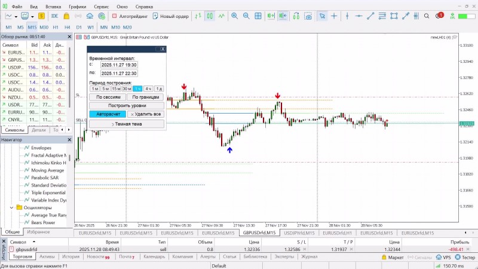Select the Fibonacci levels tool

[x=382, y=16]
